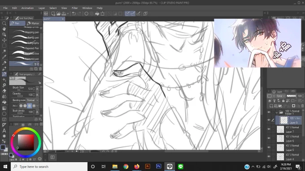Toggle Snap to Special Ruler in command bar
Image resolution: width=305 pixels, height=171 pixels.
133,13
